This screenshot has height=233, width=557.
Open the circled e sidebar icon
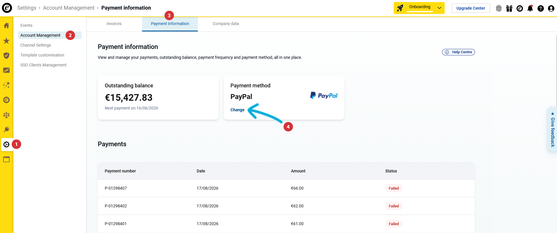6,100
